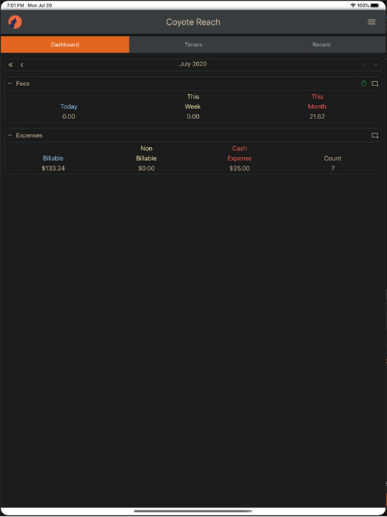Go to previous month with single-left chevron
Screen dimensions: 387x517
pyautogui.click(x=21, y=65)
